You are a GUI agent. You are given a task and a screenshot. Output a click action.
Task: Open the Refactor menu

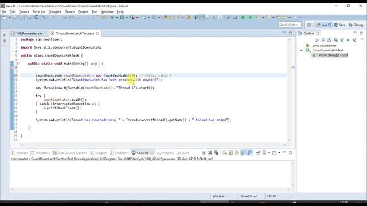tap(38, 11)
